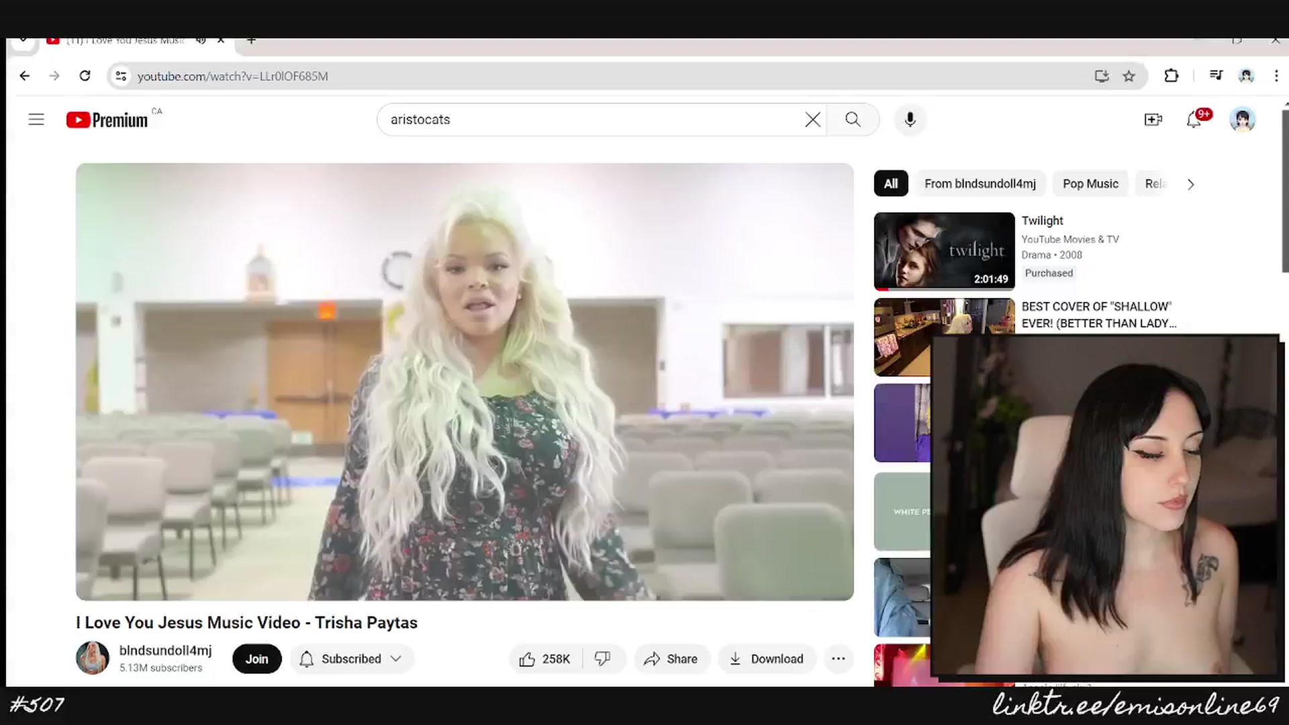Open the Chrome three-dot menu
The height and width of the screenshot is (725, 1289).
(1276, 76)
